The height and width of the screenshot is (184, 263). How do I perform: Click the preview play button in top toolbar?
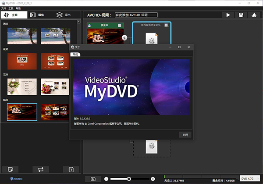tap(228, 15)
